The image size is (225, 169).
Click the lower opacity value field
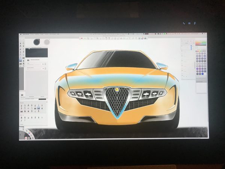point(43,69)
